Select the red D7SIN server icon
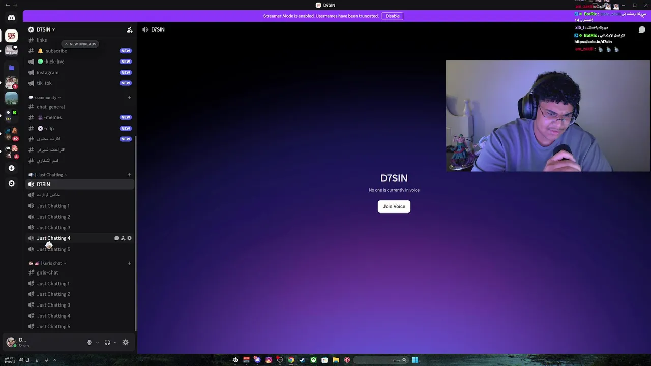The width and height of the screenshot is (651, 366). [11, 36]
